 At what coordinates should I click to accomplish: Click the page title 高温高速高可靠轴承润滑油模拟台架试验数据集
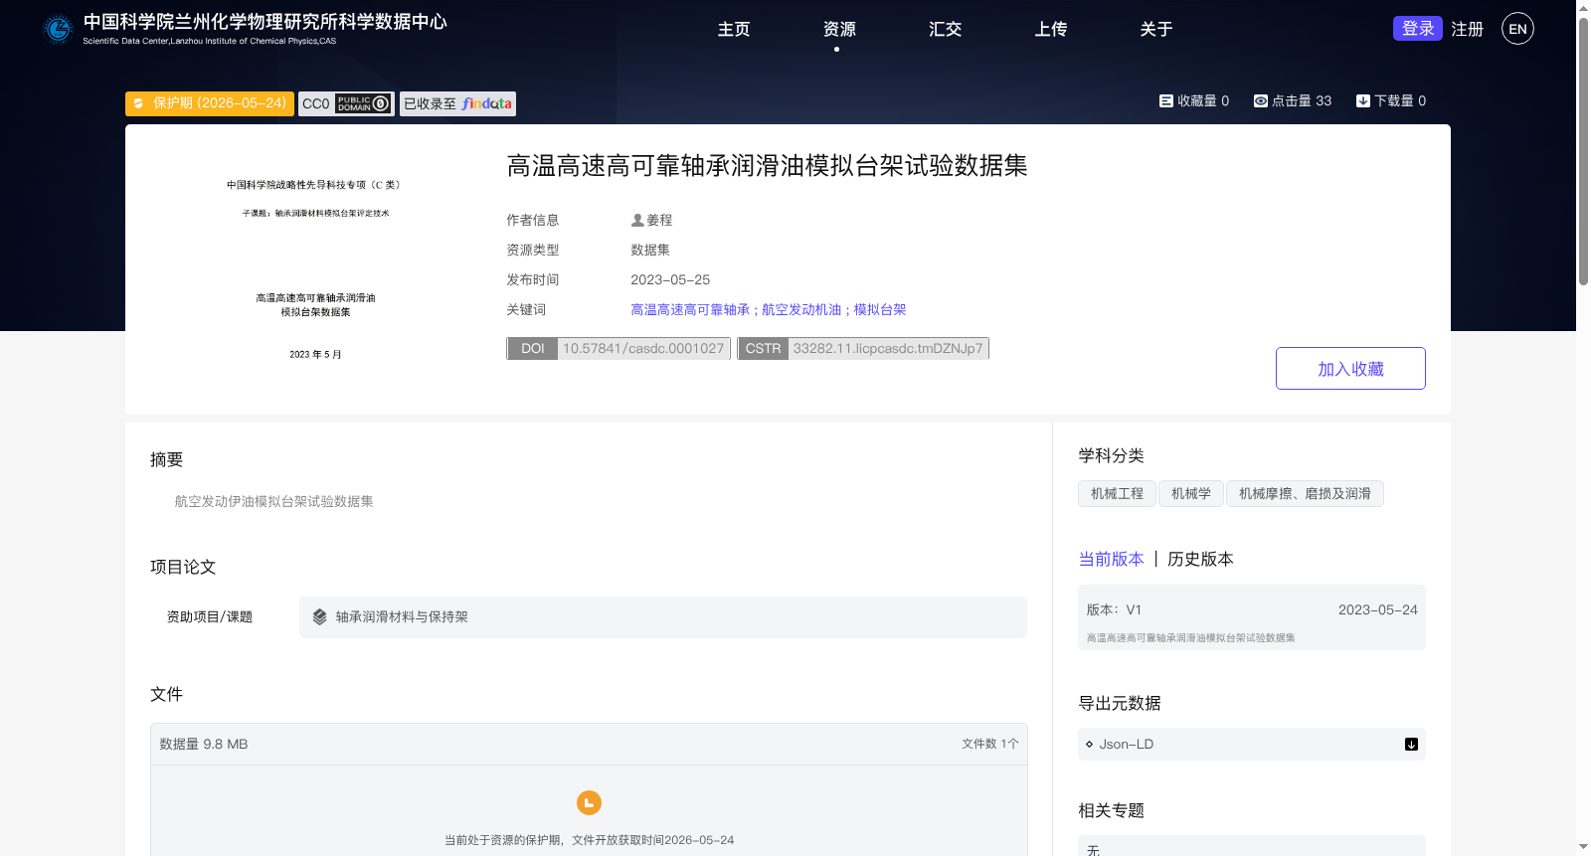coord(767,166)
